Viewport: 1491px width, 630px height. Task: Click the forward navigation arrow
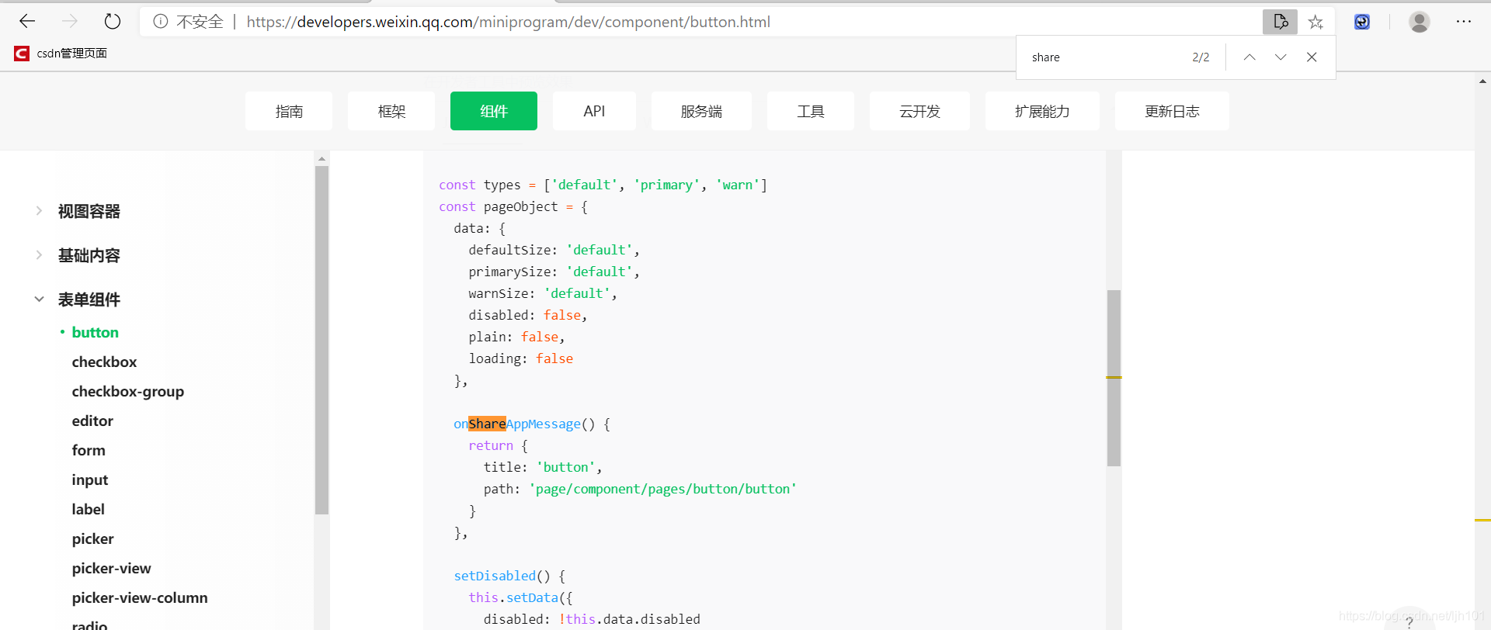[x=70, y=21]
